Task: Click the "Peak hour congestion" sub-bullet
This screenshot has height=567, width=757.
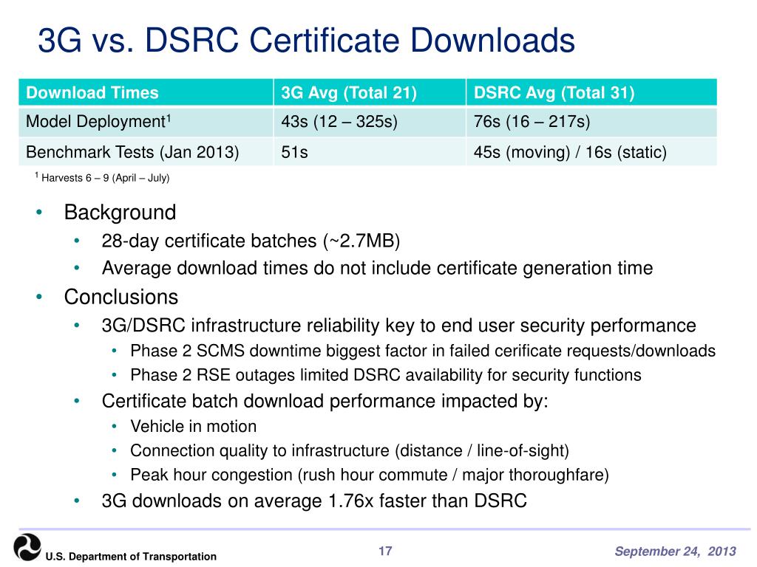Action: point(370,475)
